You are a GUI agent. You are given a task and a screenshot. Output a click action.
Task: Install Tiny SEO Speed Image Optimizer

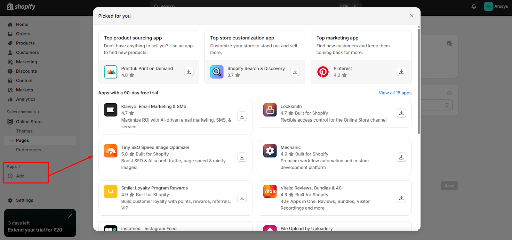(242, 157)
